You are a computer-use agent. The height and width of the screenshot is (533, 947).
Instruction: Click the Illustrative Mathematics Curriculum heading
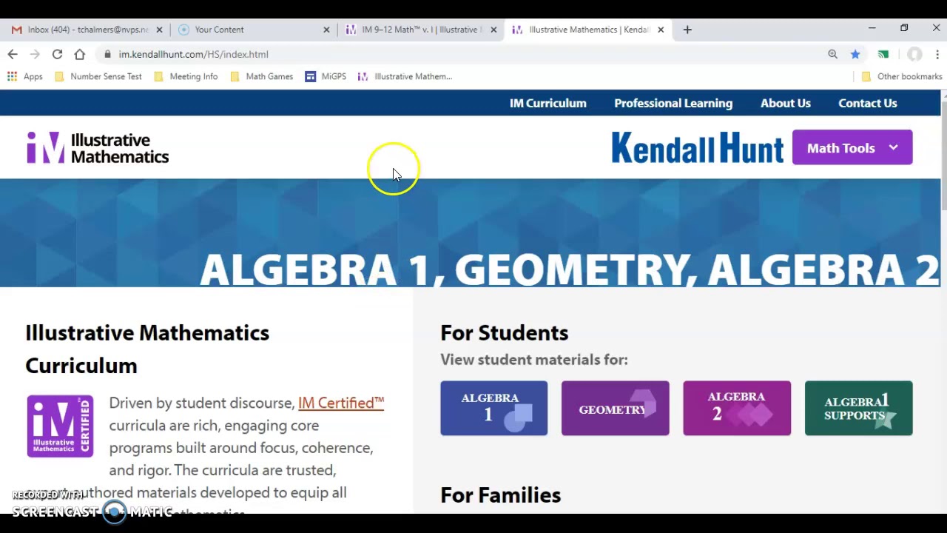coord(147,349)
